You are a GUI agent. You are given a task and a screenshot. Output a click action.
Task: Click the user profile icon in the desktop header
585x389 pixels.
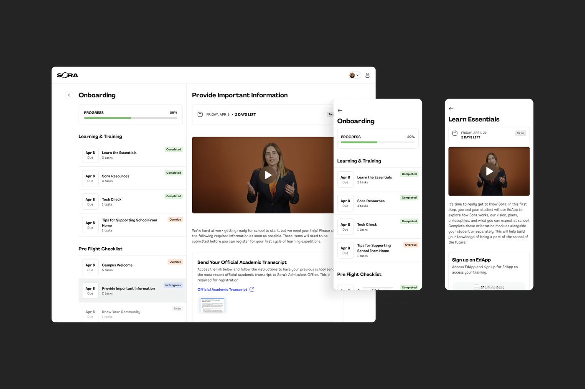[x=367, y=75]
